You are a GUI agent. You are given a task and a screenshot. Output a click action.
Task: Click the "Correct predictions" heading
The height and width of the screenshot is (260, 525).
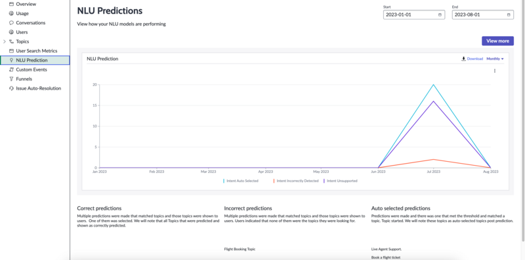click(x=99, y=208)
